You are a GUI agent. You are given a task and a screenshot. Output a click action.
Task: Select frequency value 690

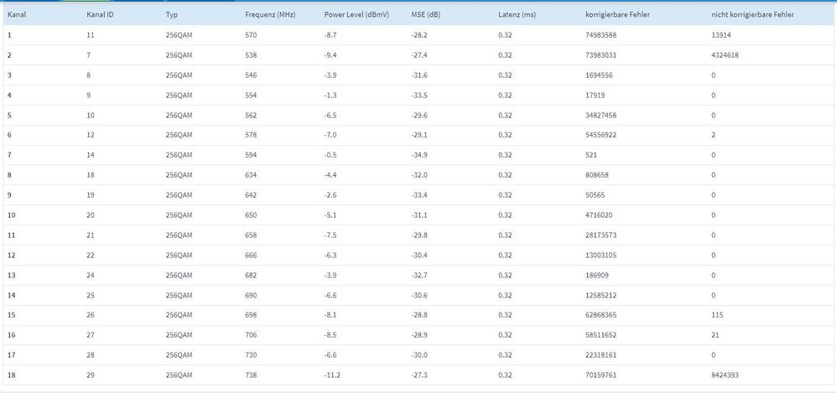click(251, 295)
